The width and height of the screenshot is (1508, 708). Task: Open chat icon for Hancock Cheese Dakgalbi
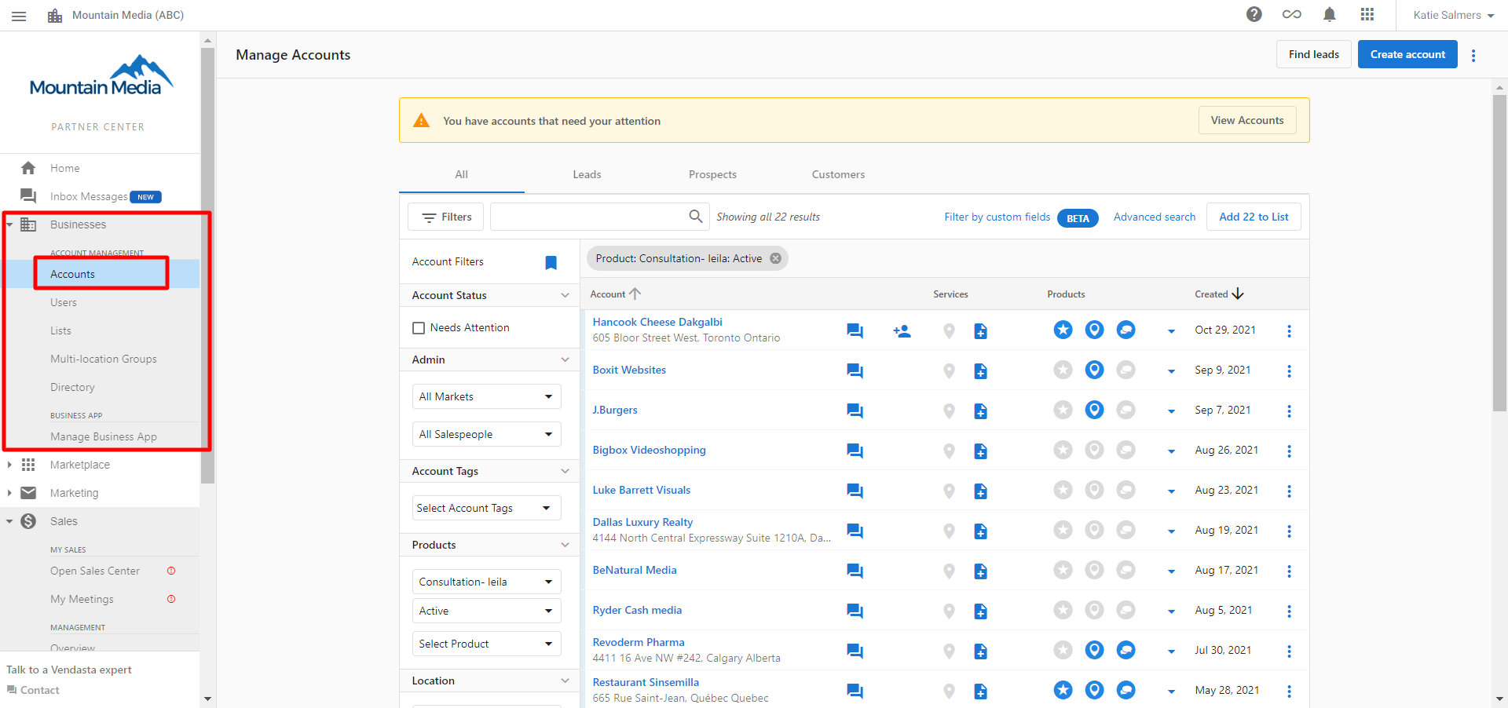(x=855, y=331)
